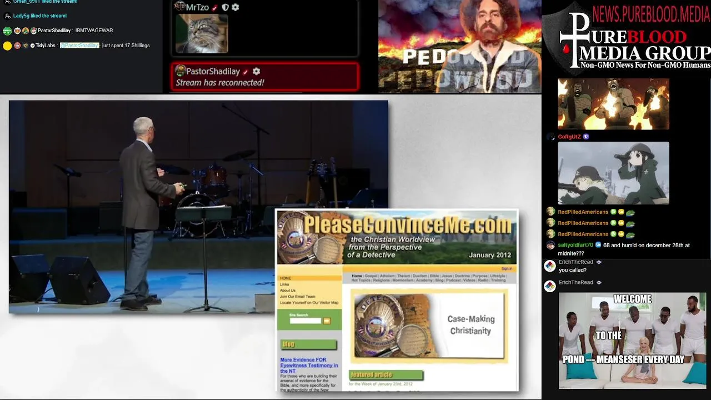Image resolution: width=711 pixels, height=400 pixels.
Task: Select the Bible item in the navigation bar
Action: [x=434, y=276]
